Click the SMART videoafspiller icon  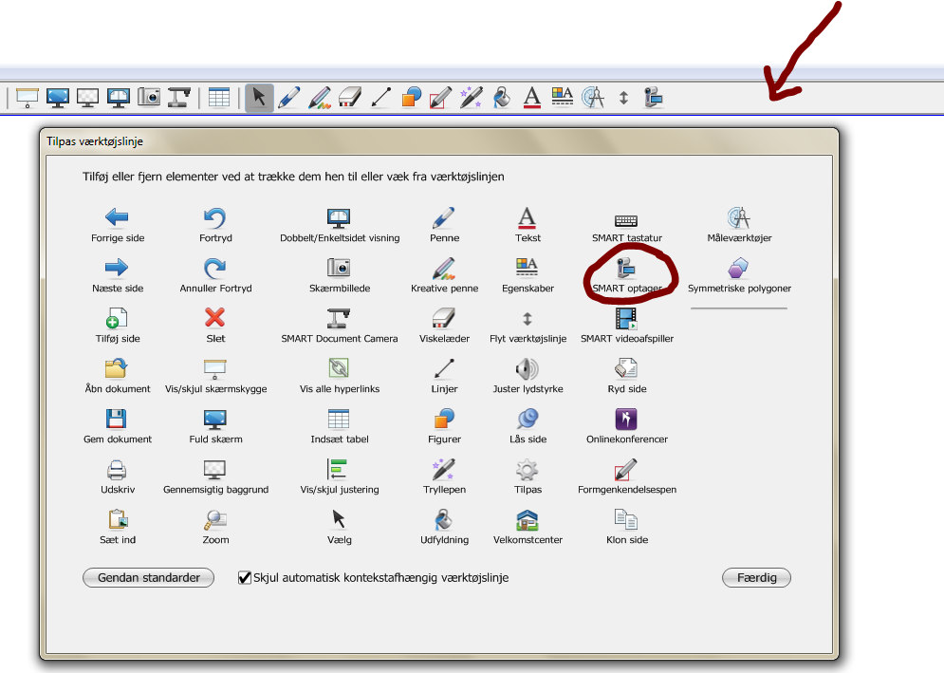point(626,318)
